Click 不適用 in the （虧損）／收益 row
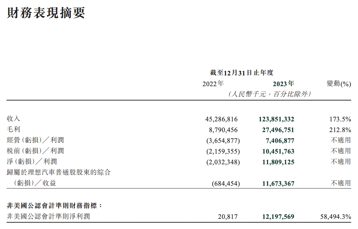The width and height of the screenshot is (358, 229). (x=341, y=183)
